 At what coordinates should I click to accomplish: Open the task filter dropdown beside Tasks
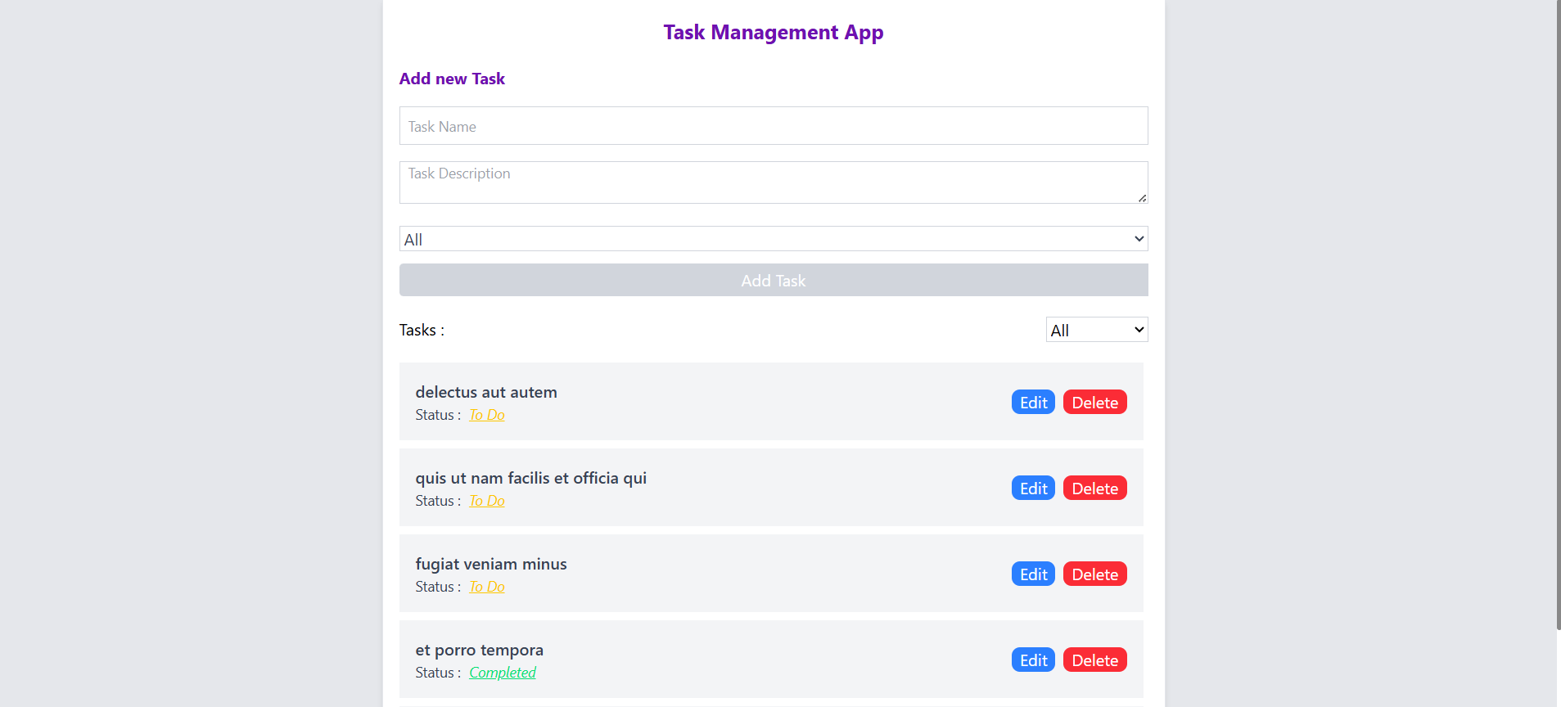[x=1097, y=330]
